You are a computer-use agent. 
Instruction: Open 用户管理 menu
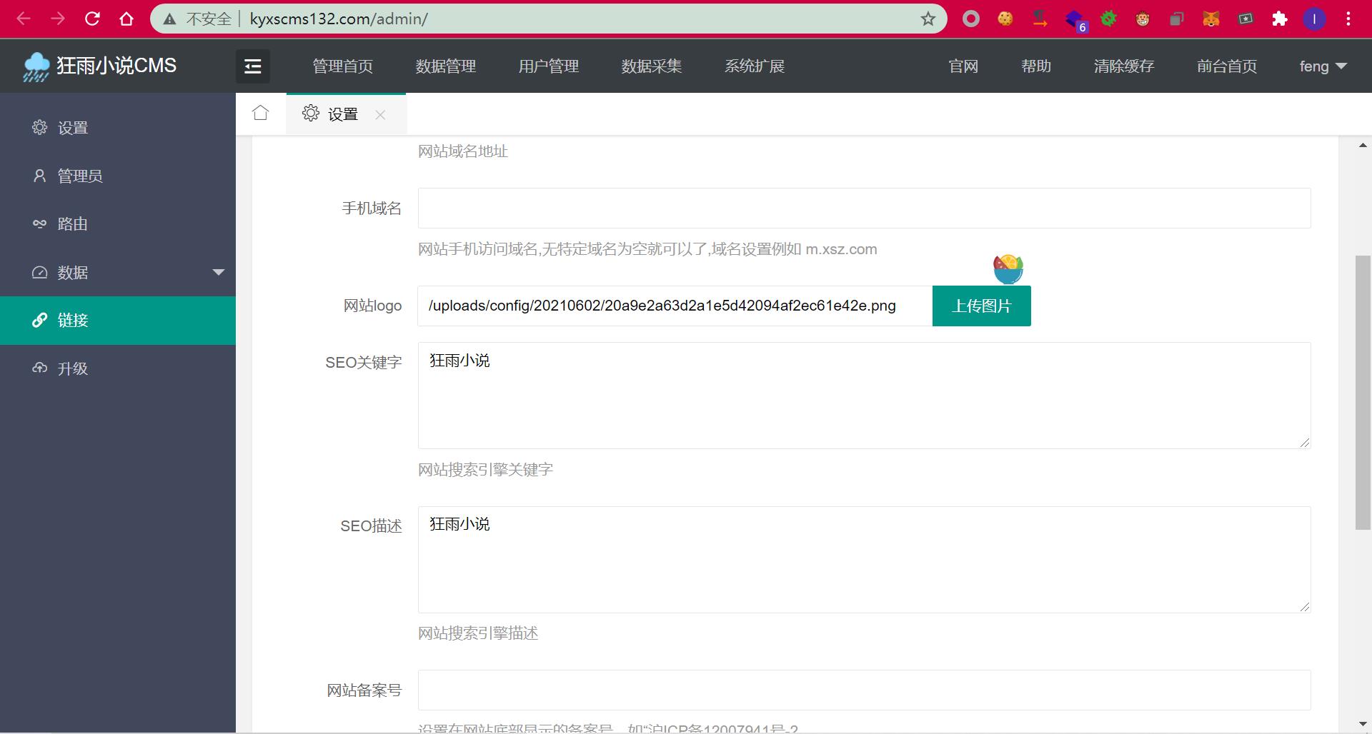549,66
